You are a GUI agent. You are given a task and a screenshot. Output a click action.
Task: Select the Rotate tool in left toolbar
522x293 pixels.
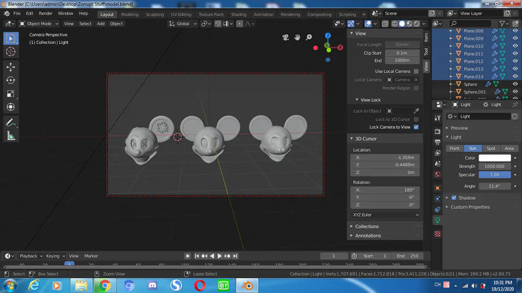pyautogui.click(x=10, y=80)
